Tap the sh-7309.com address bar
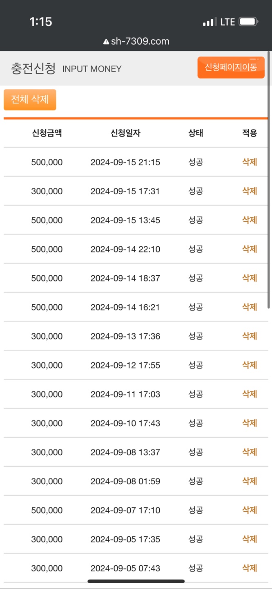The width and height of the screenshot is (272, 589). [x=140, y=41]
